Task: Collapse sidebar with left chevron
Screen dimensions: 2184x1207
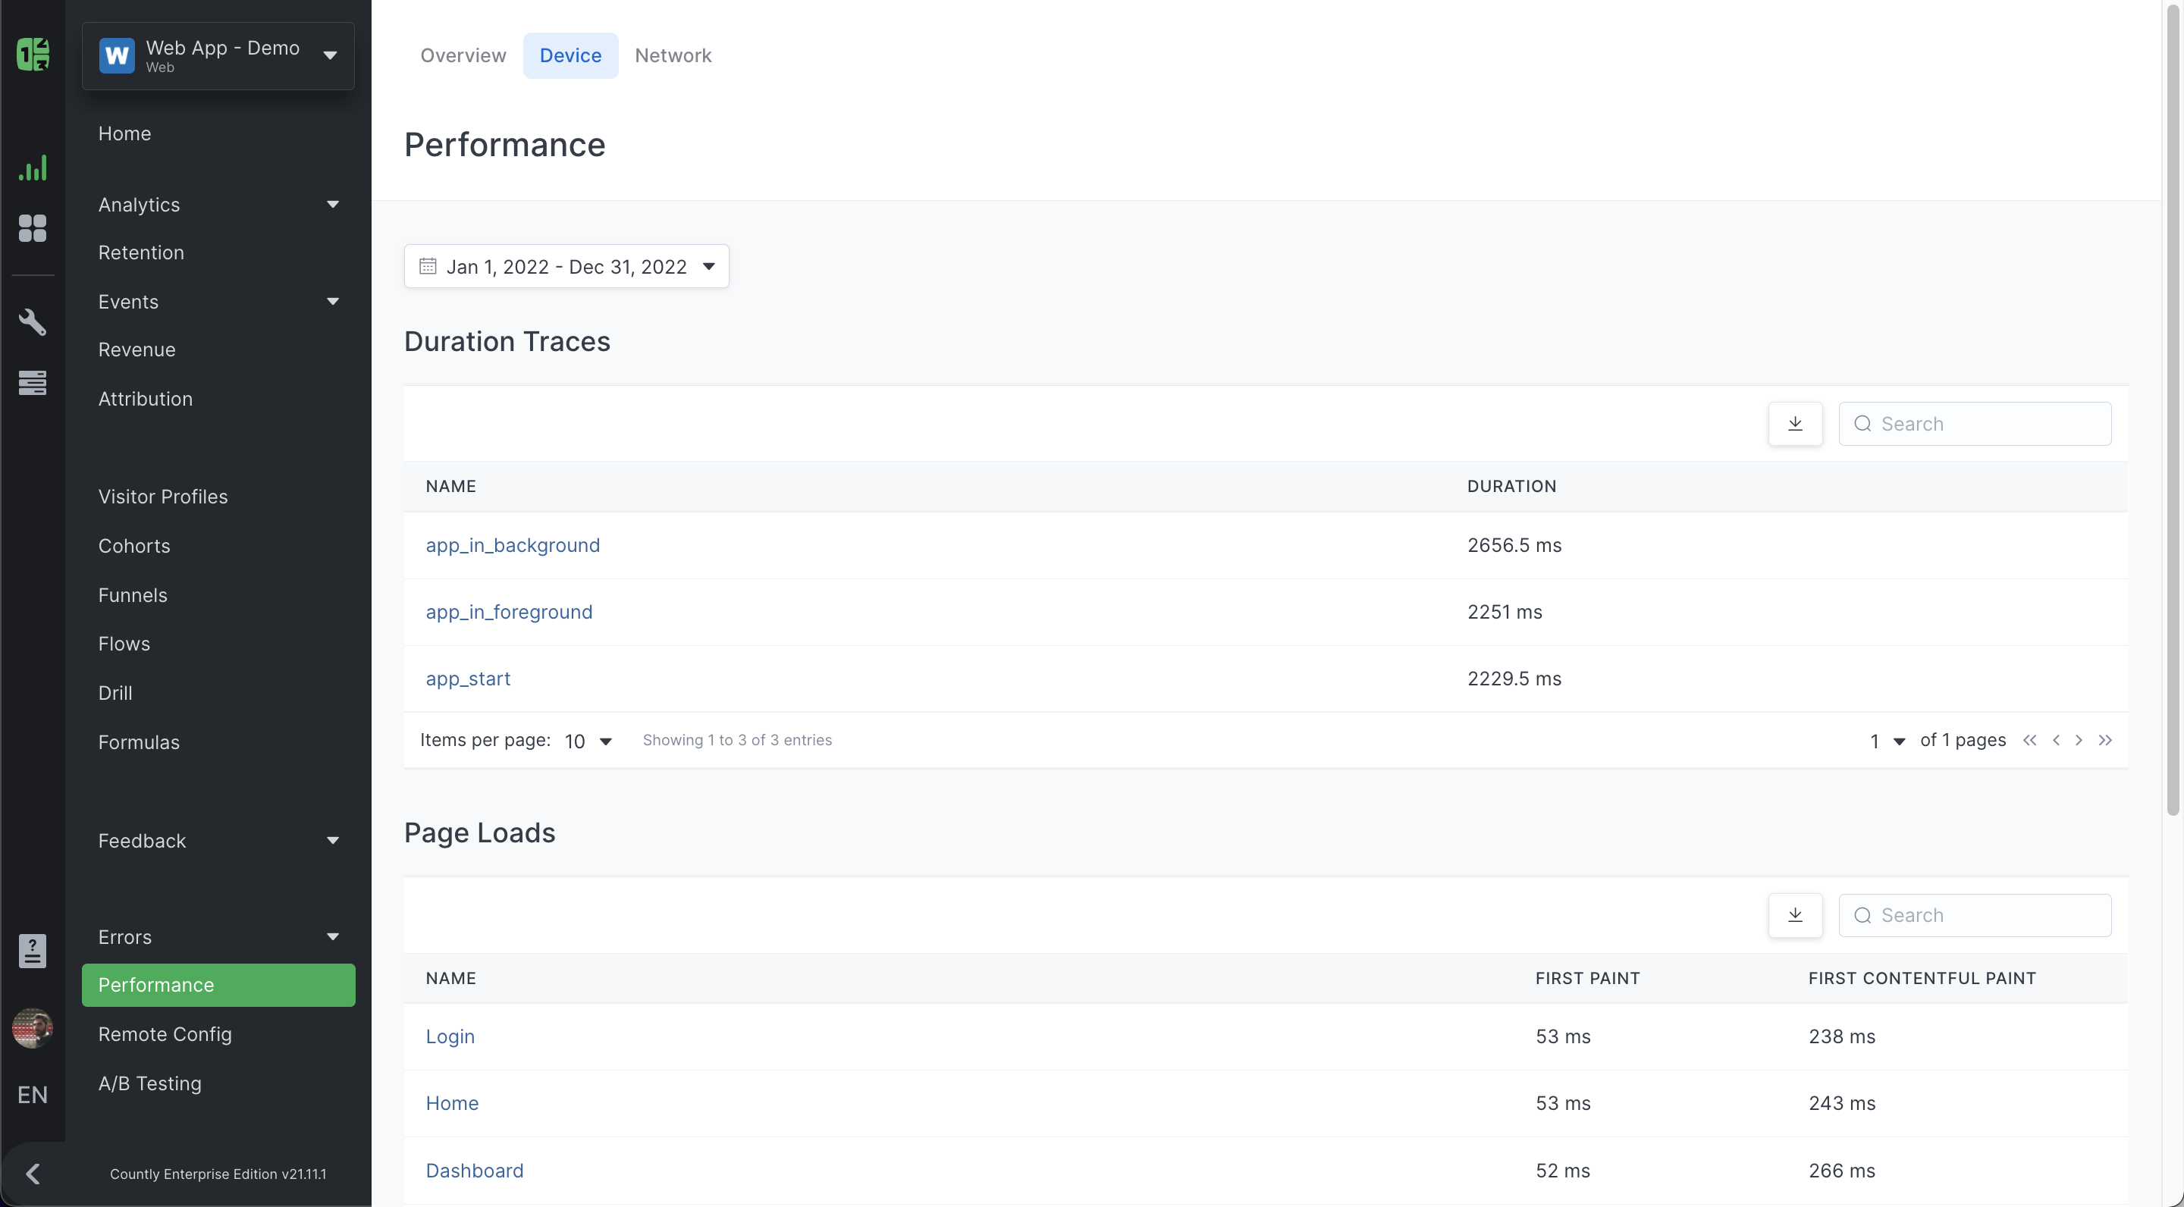Action: tap(33, 1174)
